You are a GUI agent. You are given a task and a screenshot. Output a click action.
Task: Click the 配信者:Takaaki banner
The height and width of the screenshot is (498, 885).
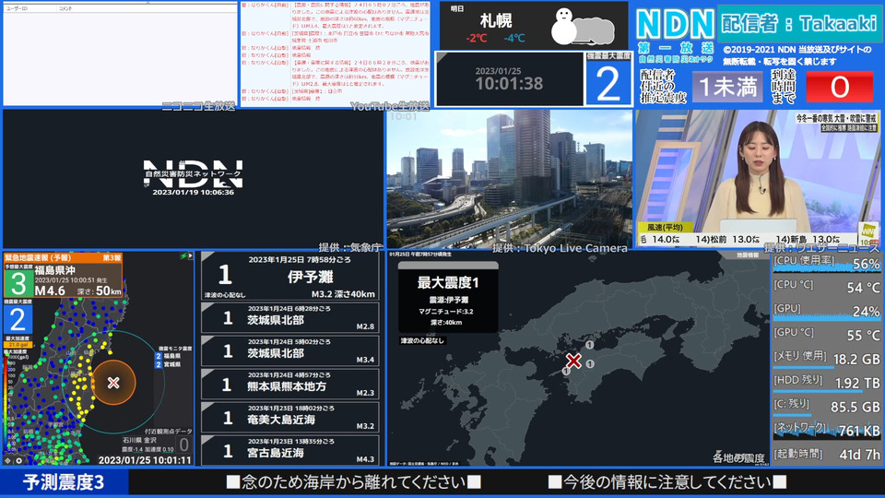click(x=799, y=23)
